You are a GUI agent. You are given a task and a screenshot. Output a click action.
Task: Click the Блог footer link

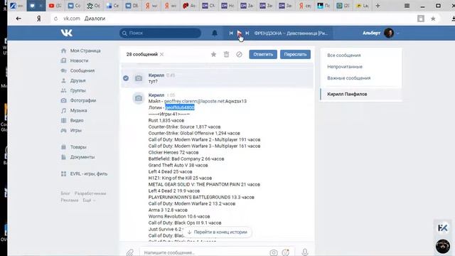pyautogui.click(x=65, y=193)
